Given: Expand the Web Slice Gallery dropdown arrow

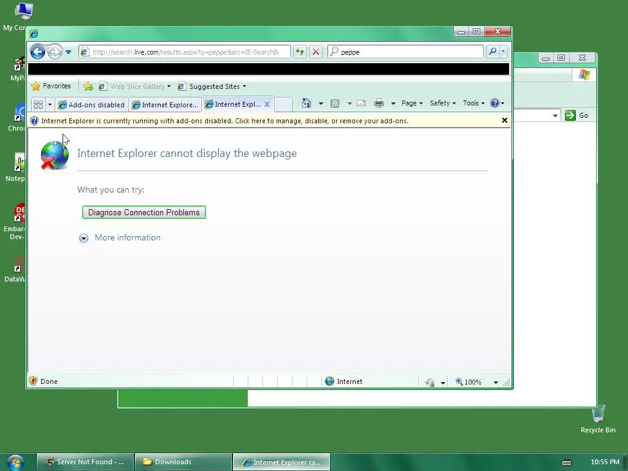Looking at the screenshot, I should click(169, 86).
